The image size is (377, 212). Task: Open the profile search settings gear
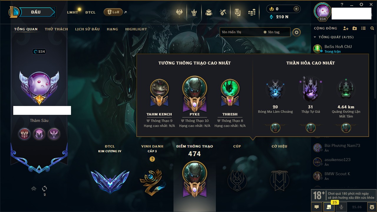tap(297, 32)
